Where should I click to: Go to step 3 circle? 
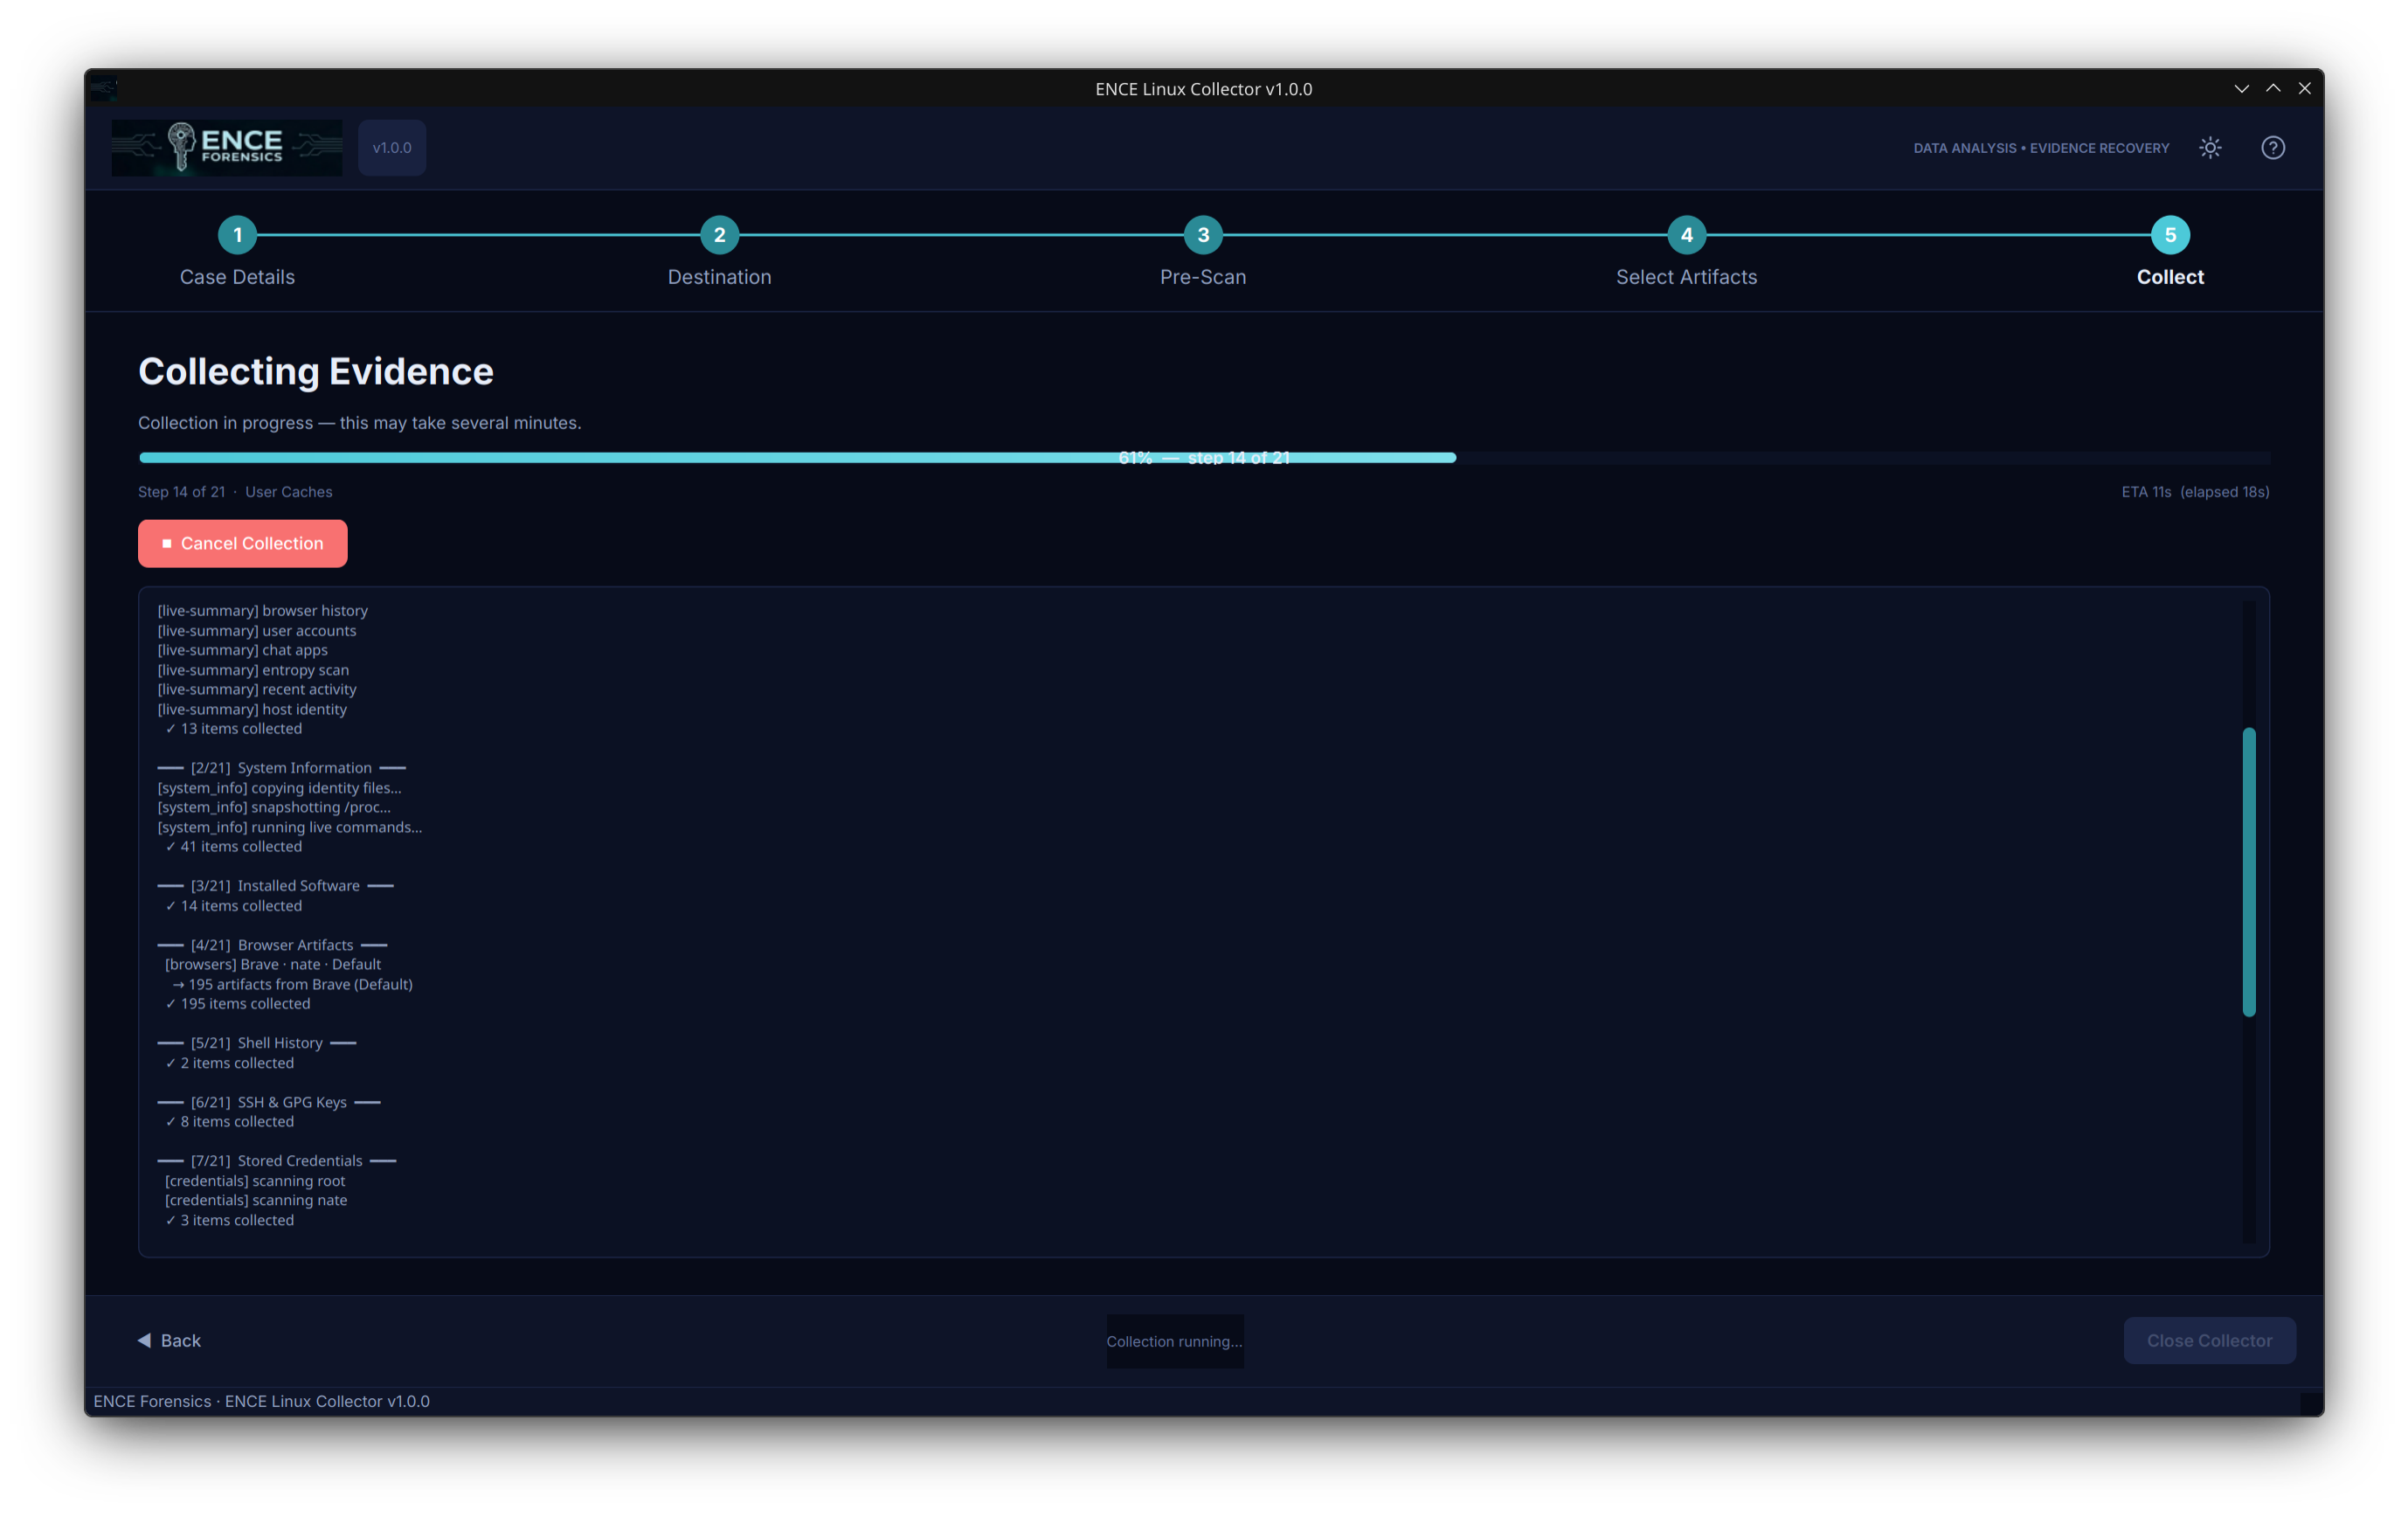(1203, 235)
